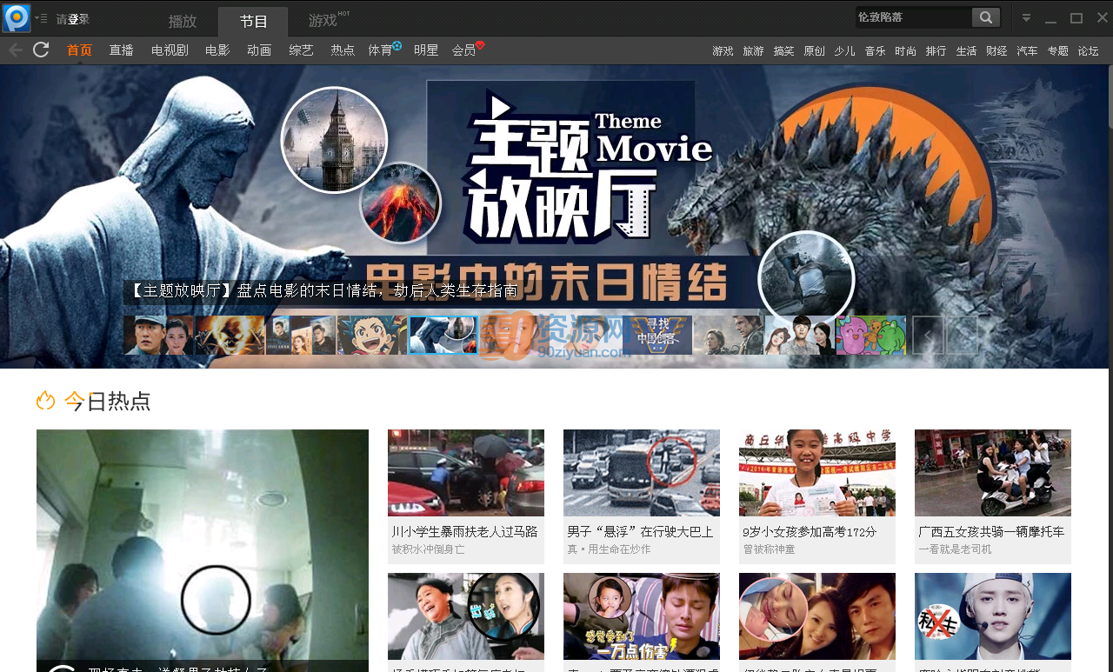The image size is (1113, 672).
Task: Click the 私生 crossed-out singer thumbnail
Action: point(993,616)
